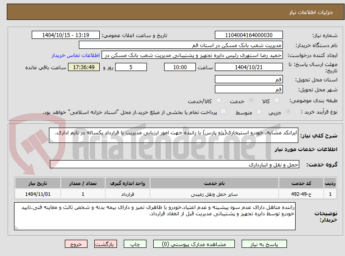The image size is (345, 256).
Task: Click the deadline date field 1404/10/21
Action: coord(248,67)
